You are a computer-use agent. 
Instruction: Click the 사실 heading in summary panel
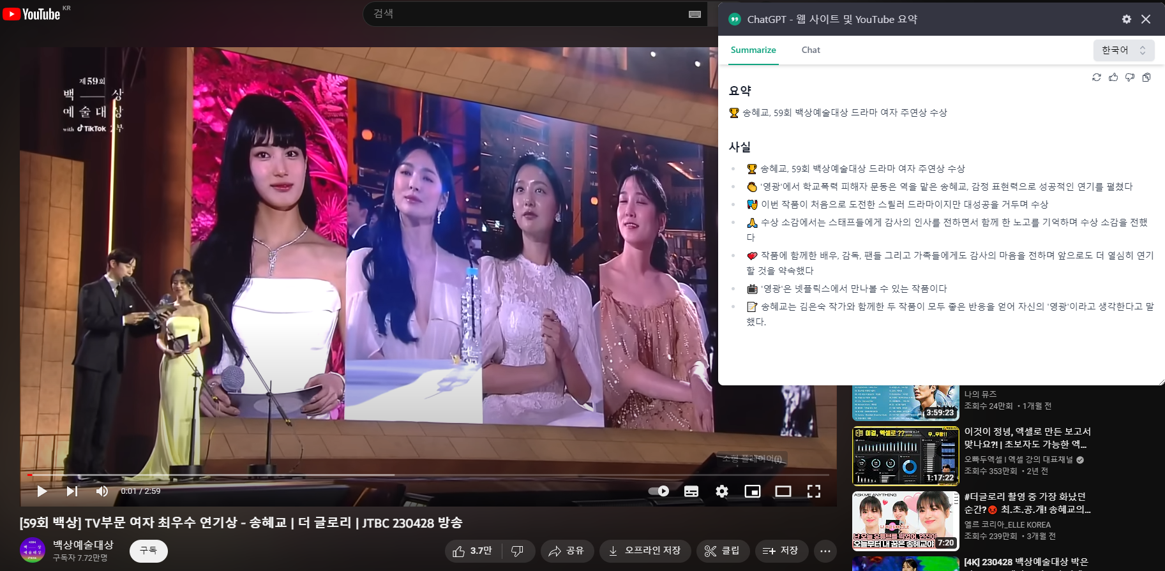pyautogui.click(x=740, y=147)
